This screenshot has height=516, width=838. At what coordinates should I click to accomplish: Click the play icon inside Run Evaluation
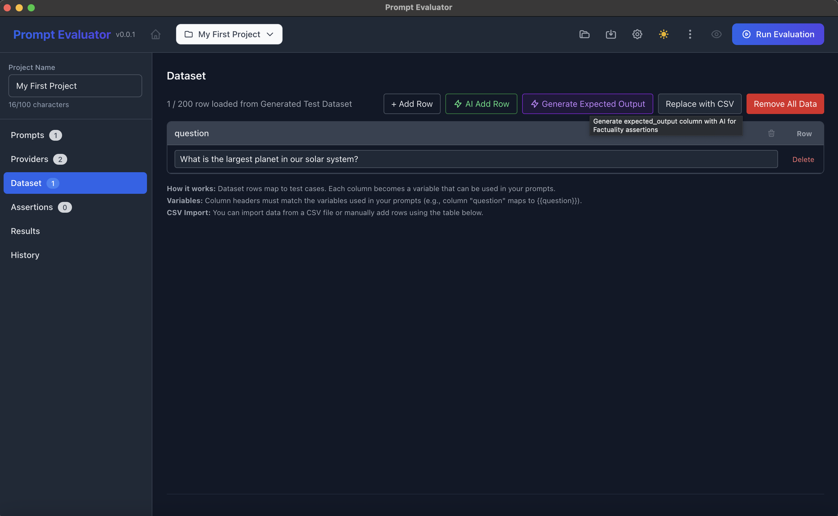746,34
